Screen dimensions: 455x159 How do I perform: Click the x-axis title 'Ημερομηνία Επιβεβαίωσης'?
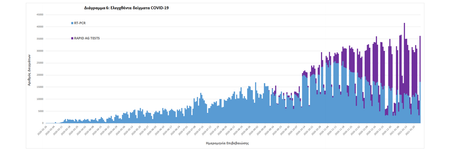[227, 143]
